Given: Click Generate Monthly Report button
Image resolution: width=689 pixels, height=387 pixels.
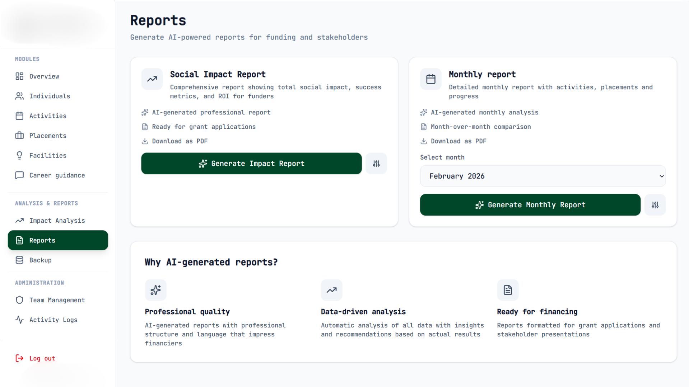Looking at the screenshot, I should point(530,205).
